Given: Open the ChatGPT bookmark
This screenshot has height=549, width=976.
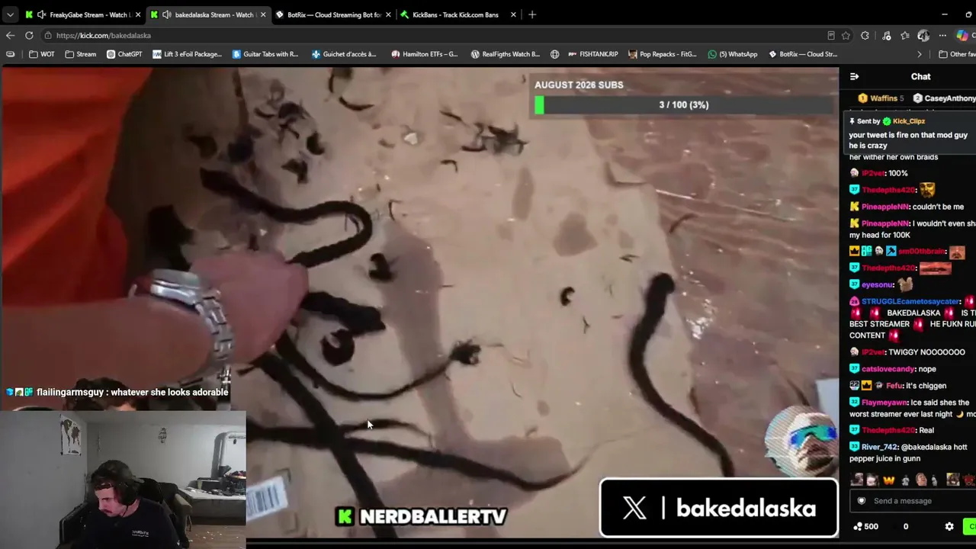Looking at the screenshot, I should [124, 54].
